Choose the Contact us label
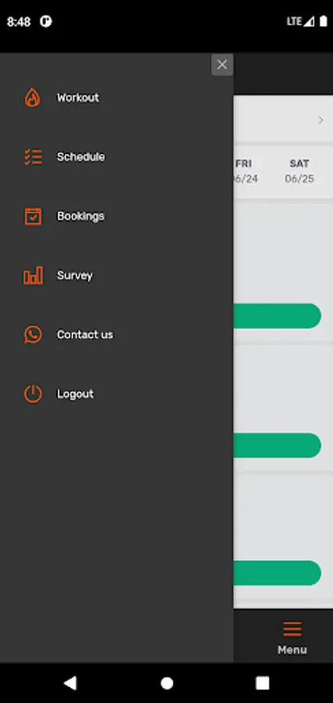This screenshot has width=333, height=703. pyautogui.click(x=85, y=334)
